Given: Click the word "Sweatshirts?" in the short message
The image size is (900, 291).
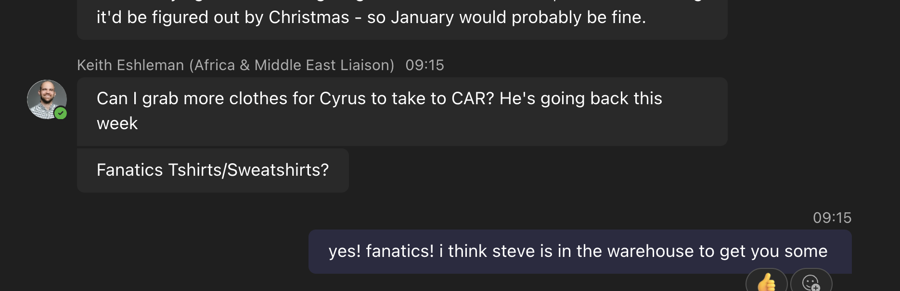Looking at the screenshot, I should (278, 170).
